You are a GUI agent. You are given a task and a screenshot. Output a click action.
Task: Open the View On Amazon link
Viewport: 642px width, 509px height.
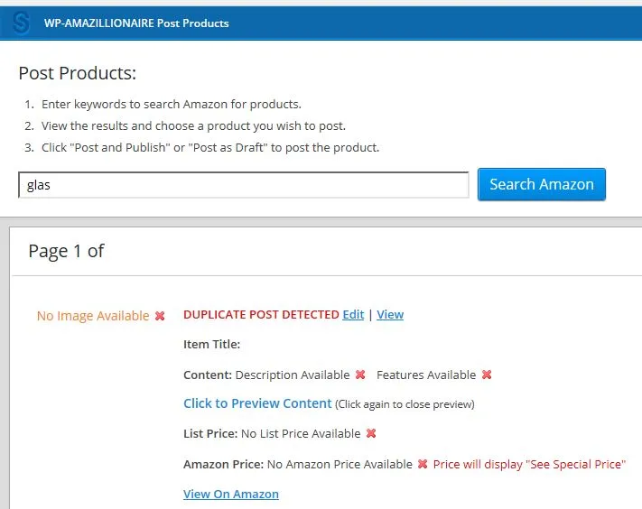[231, 494]
